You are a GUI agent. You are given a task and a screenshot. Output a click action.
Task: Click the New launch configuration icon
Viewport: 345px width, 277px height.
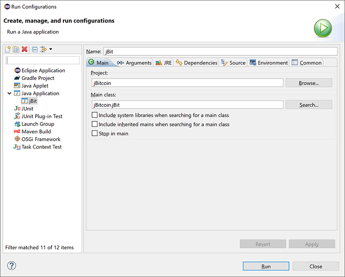8,49
